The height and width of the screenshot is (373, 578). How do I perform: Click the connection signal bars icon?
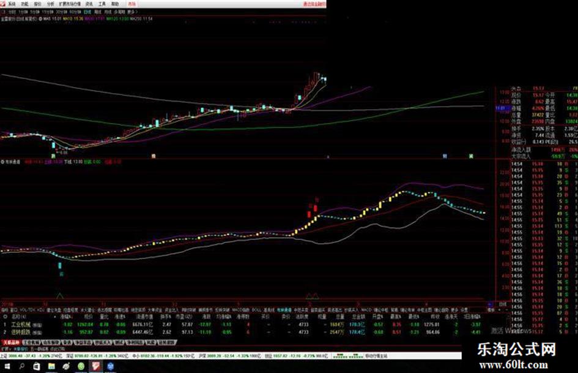pos(348,356)
